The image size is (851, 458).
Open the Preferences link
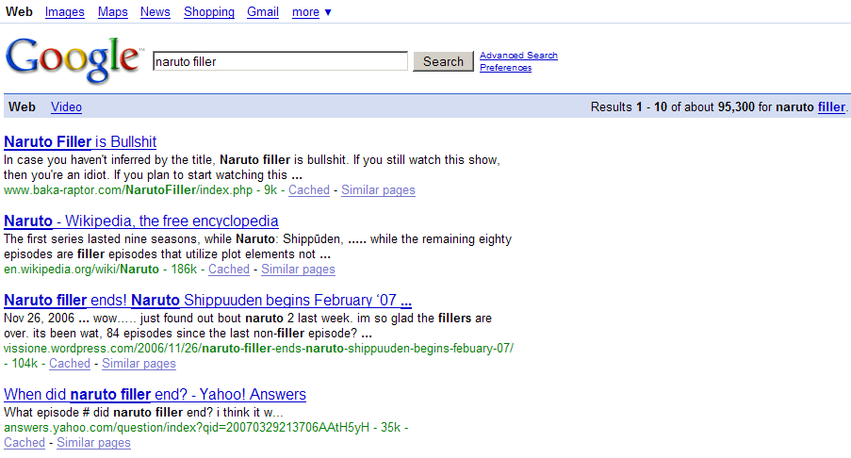click(x=505, y=68)
